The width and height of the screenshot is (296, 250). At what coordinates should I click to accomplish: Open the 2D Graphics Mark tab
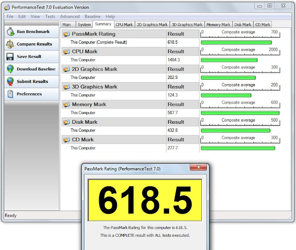click(x=152, y=24)
